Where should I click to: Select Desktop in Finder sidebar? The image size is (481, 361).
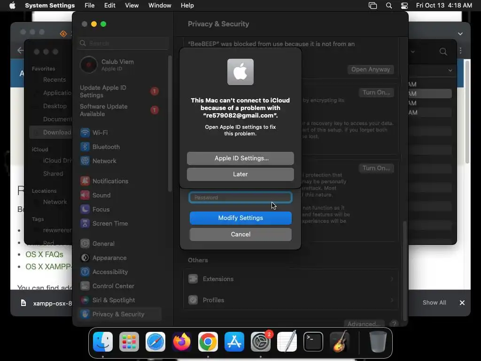coord(54,106)
